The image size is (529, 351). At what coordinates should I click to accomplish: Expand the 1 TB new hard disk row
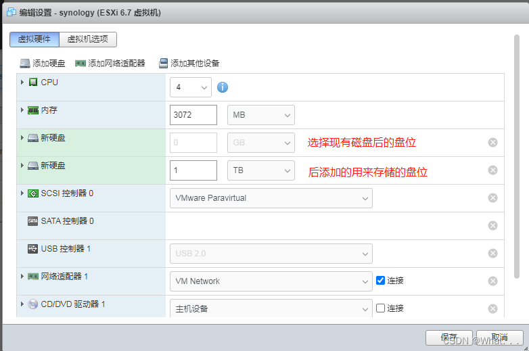pos(22,165)
